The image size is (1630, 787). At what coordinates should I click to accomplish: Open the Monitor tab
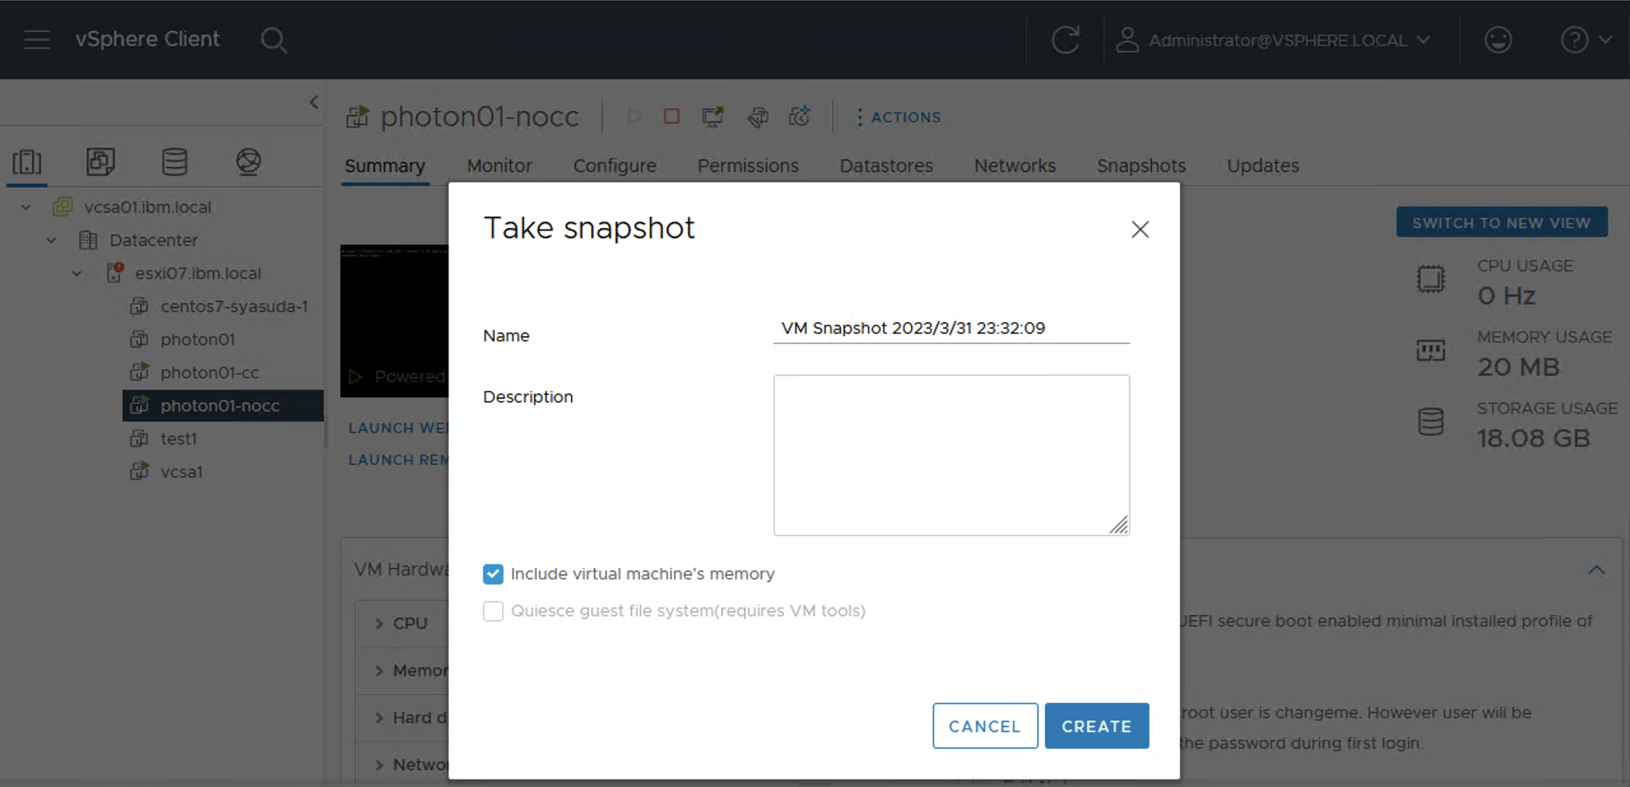499,166
